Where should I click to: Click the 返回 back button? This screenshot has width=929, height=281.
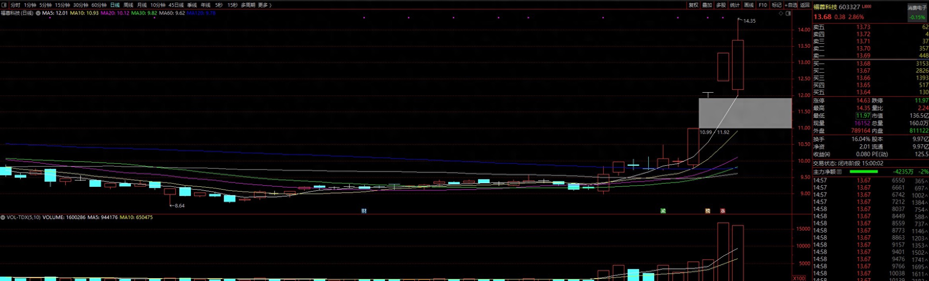click(x=805, y=5)
